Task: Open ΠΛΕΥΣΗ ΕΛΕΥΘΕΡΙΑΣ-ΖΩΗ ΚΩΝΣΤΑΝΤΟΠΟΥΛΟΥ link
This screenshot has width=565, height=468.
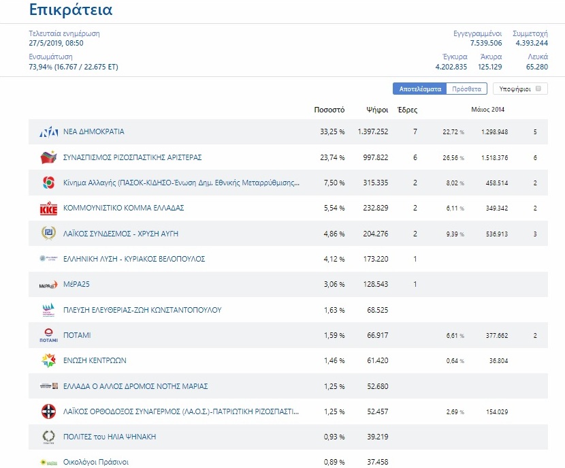Action: click(142, 310)
